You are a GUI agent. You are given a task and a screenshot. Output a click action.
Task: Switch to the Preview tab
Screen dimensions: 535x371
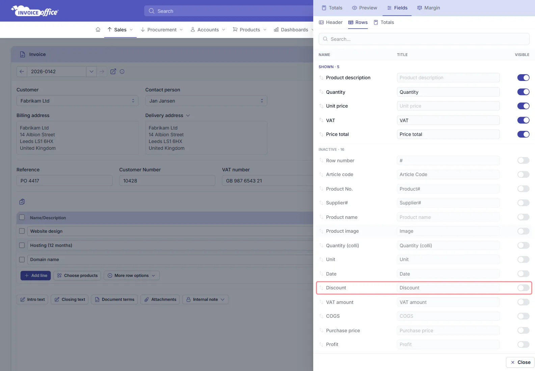click(x=365, y=8)
